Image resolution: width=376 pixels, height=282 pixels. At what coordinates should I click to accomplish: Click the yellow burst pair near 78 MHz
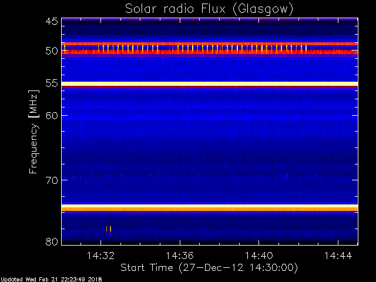click(109, 229)
